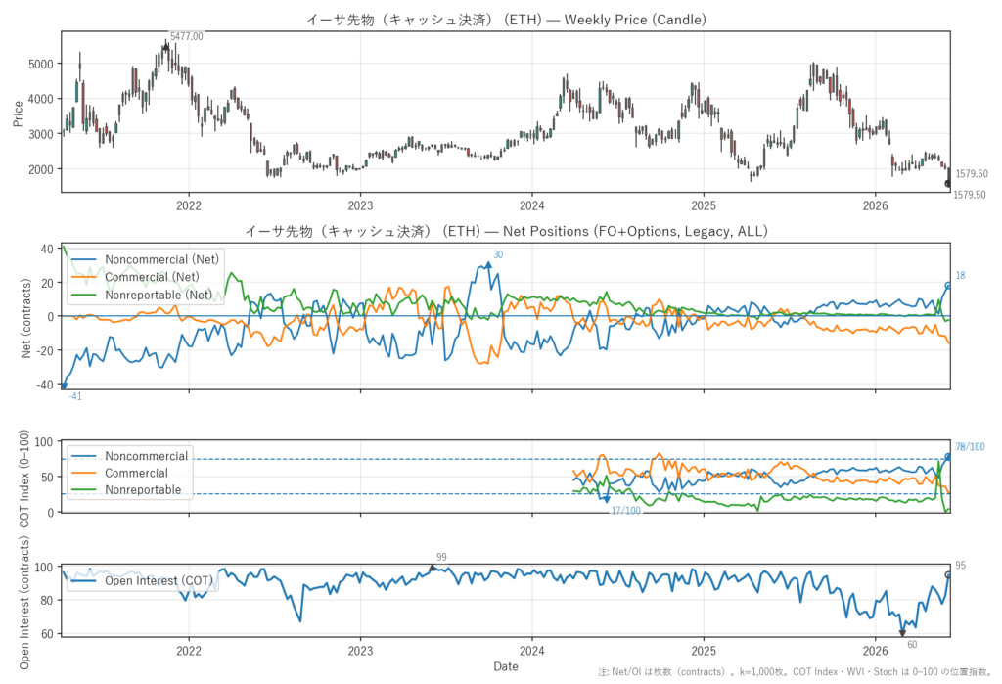Click the 1579.50 latest price label inside the chart edge
This screenshot has width=1002, height=684.
pyautogui.click(x=972, y=174)
